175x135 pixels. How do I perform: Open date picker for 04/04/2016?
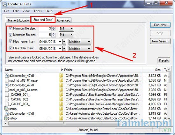point(60,42)
